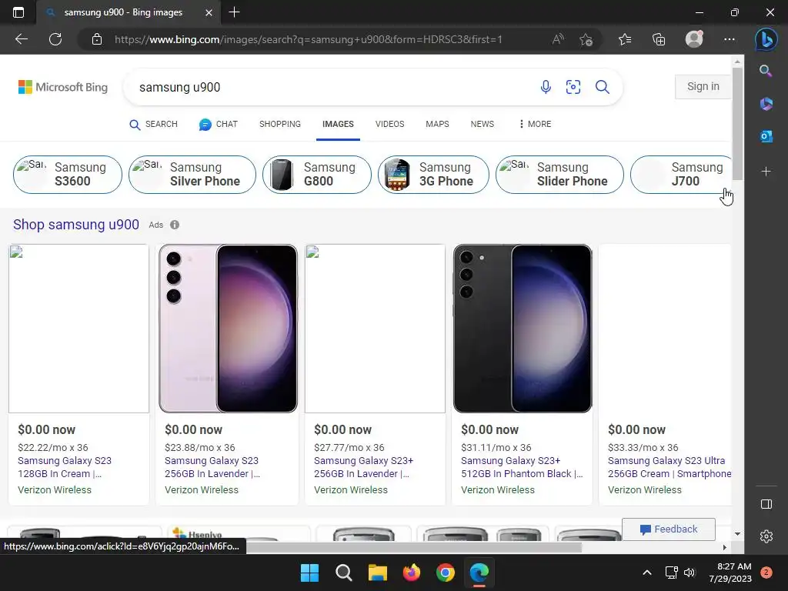Open Edge Settings and more menu
The height and width of the screenshot is (591, 788).
click(730, 39)
